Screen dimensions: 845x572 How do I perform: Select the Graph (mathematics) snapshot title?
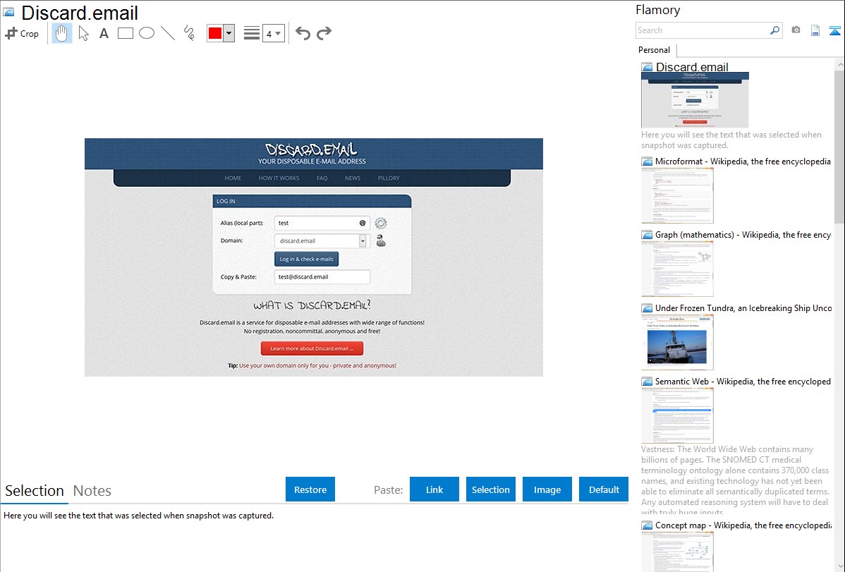tap(743, 235)
